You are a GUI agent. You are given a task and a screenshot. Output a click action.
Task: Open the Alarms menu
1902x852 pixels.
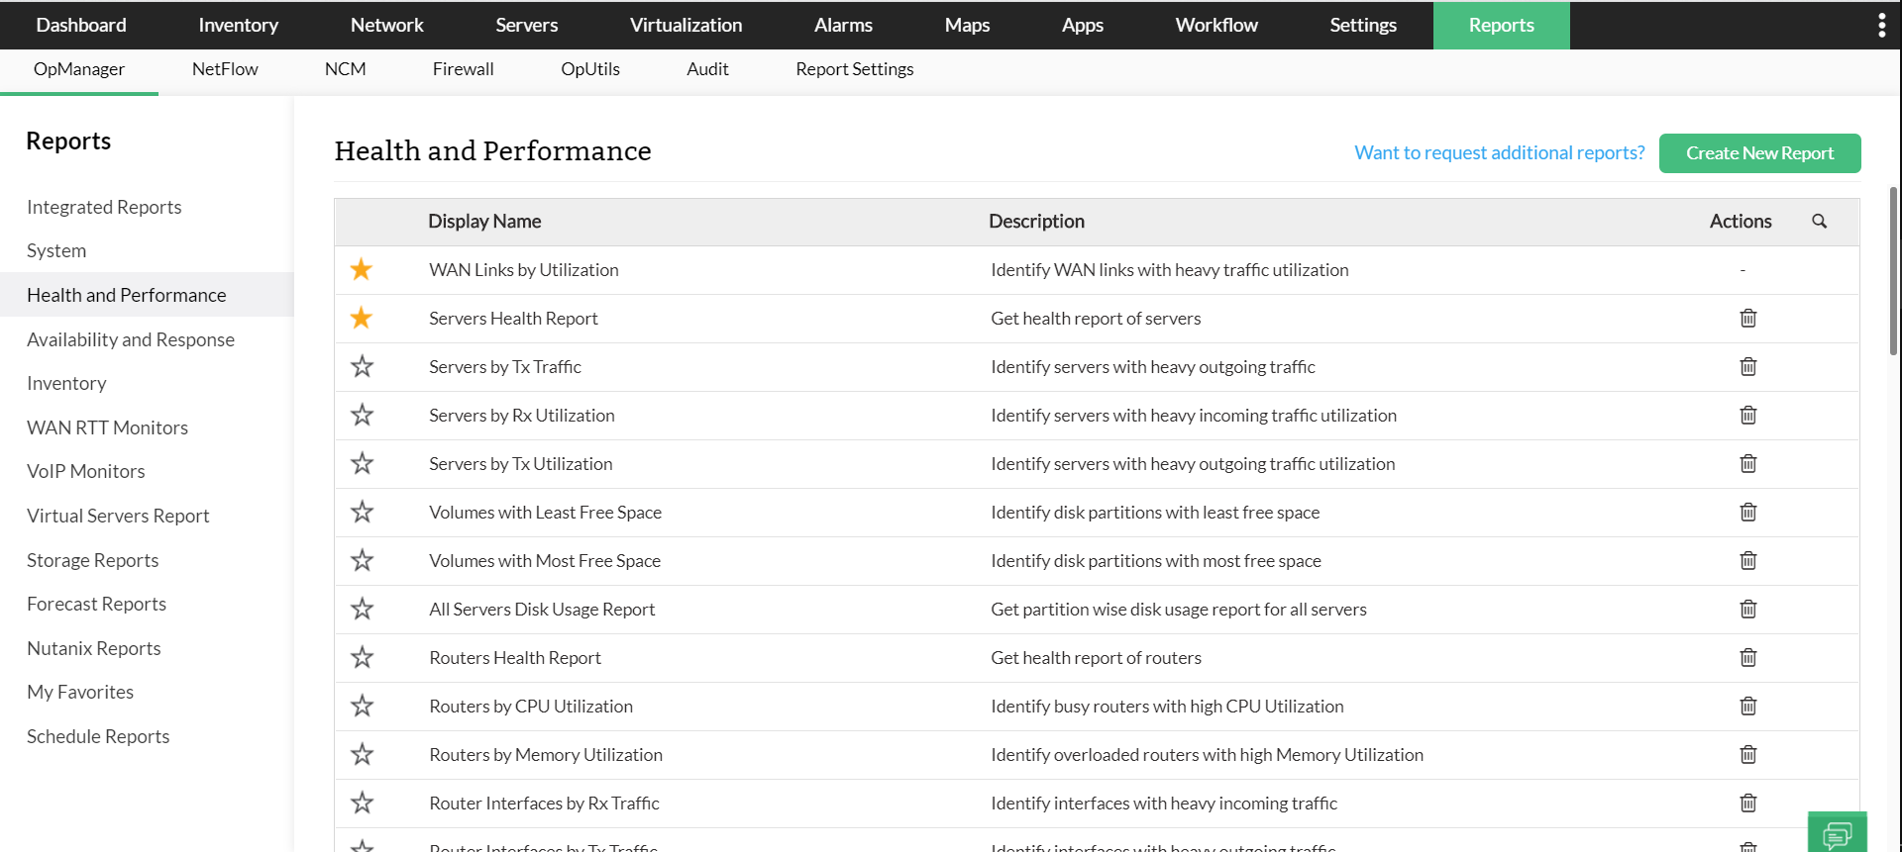(x=843, y=26)
